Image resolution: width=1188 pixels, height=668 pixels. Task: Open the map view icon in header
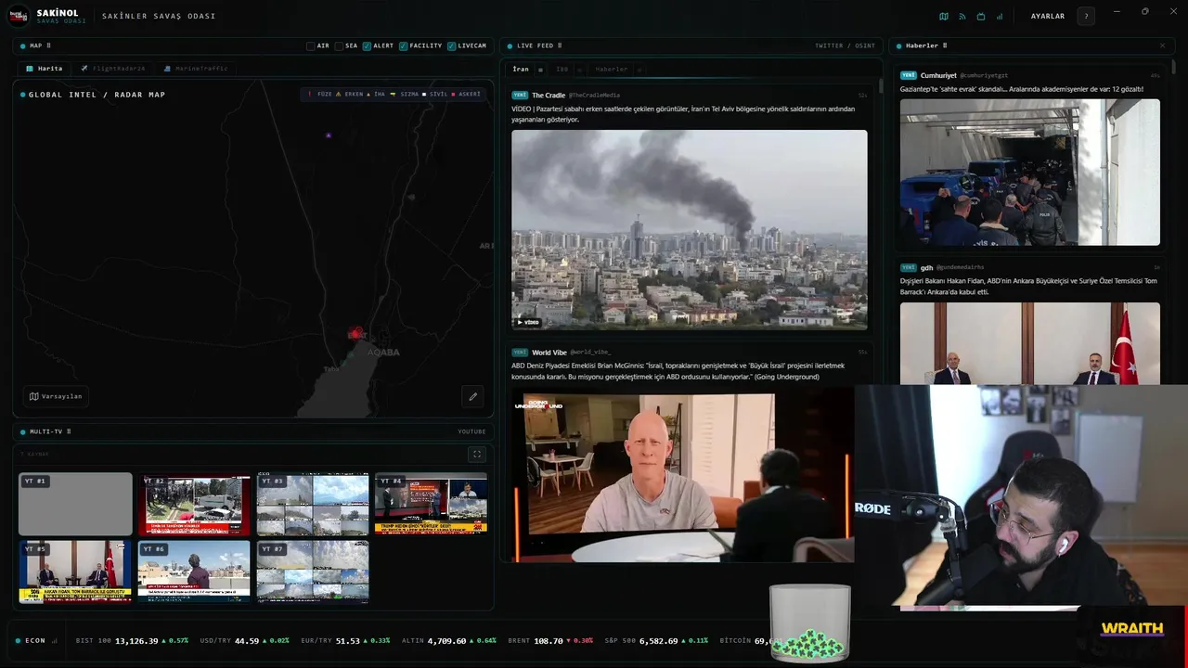pyautogui.click(x=944, y=16)
